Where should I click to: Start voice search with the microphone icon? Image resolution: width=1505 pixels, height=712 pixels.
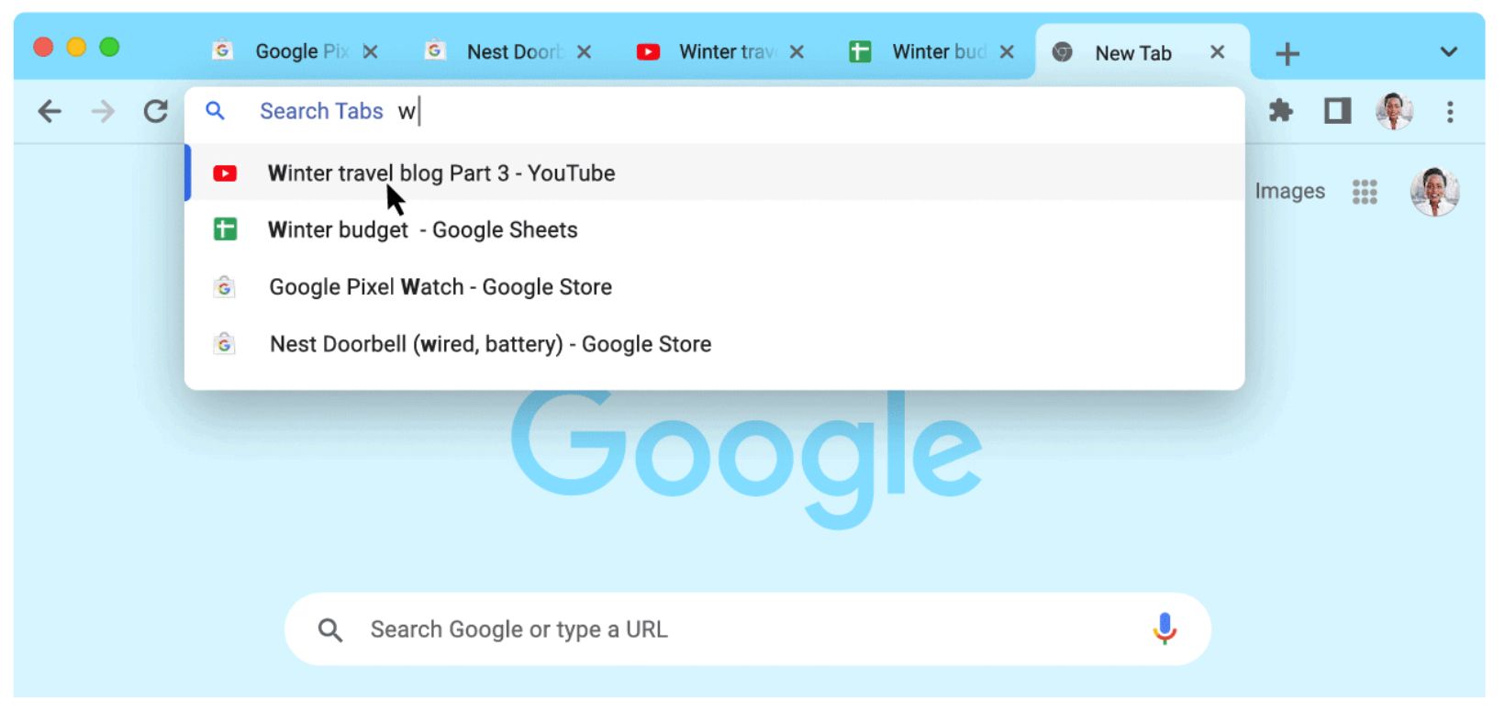[1165, 629]
